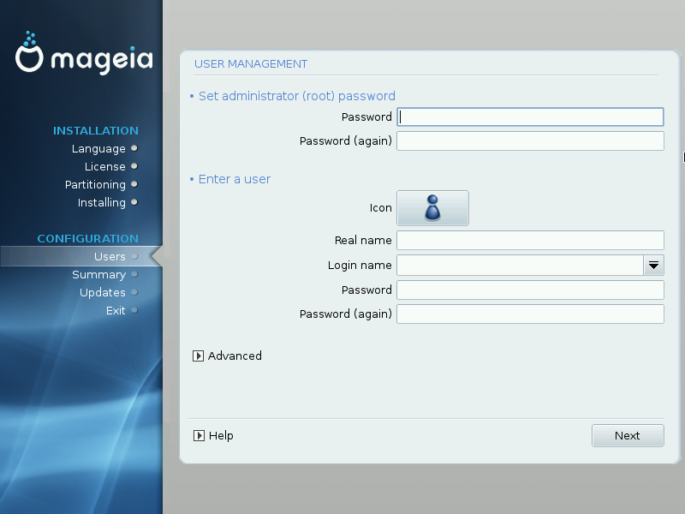Select the Users step in sidebar
Image resolution: width=685 pixels, height=514 pixels.
[110, 256]
